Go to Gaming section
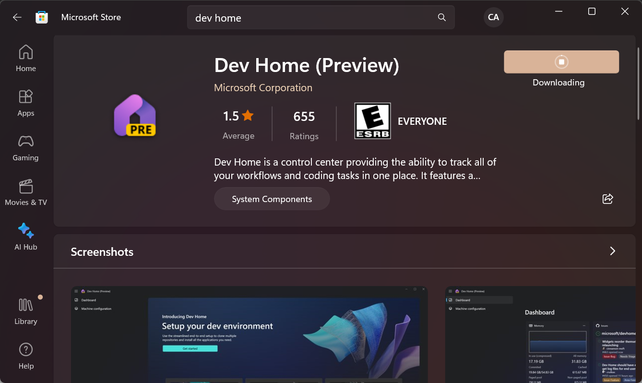This screenshot has width=642, height=383. (26, 148)
